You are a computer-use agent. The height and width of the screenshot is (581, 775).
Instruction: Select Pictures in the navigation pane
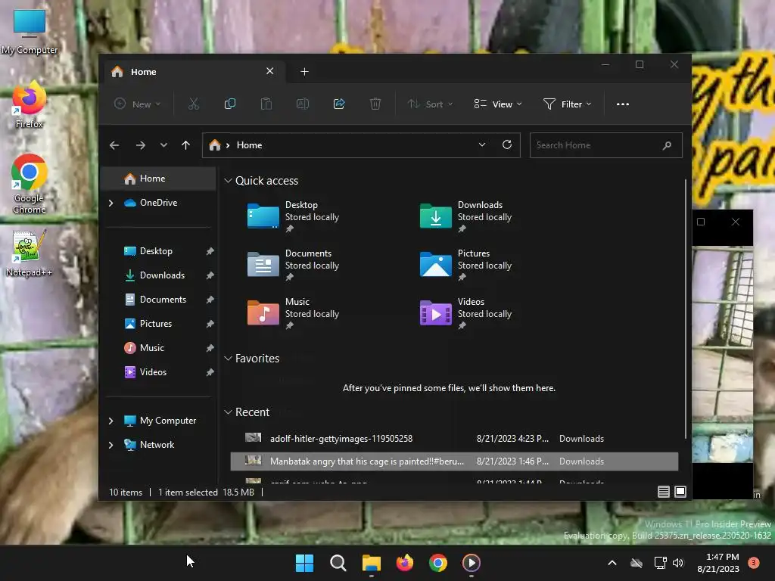coord(158,324)
